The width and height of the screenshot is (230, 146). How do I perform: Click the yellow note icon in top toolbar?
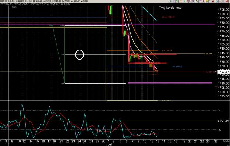(207, 1)
